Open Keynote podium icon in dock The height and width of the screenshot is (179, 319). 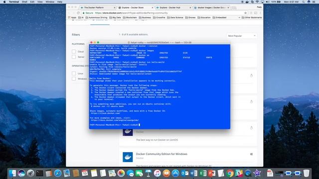tap(149, 173)
